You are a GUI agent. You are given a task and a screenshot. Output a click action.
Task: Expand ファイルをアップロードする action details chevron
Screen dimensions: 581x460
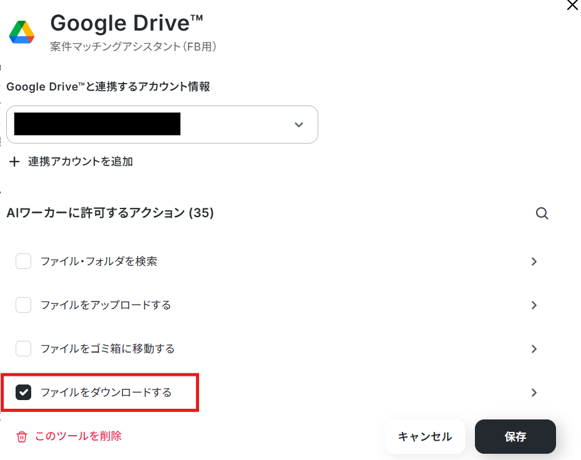point(534,305)
